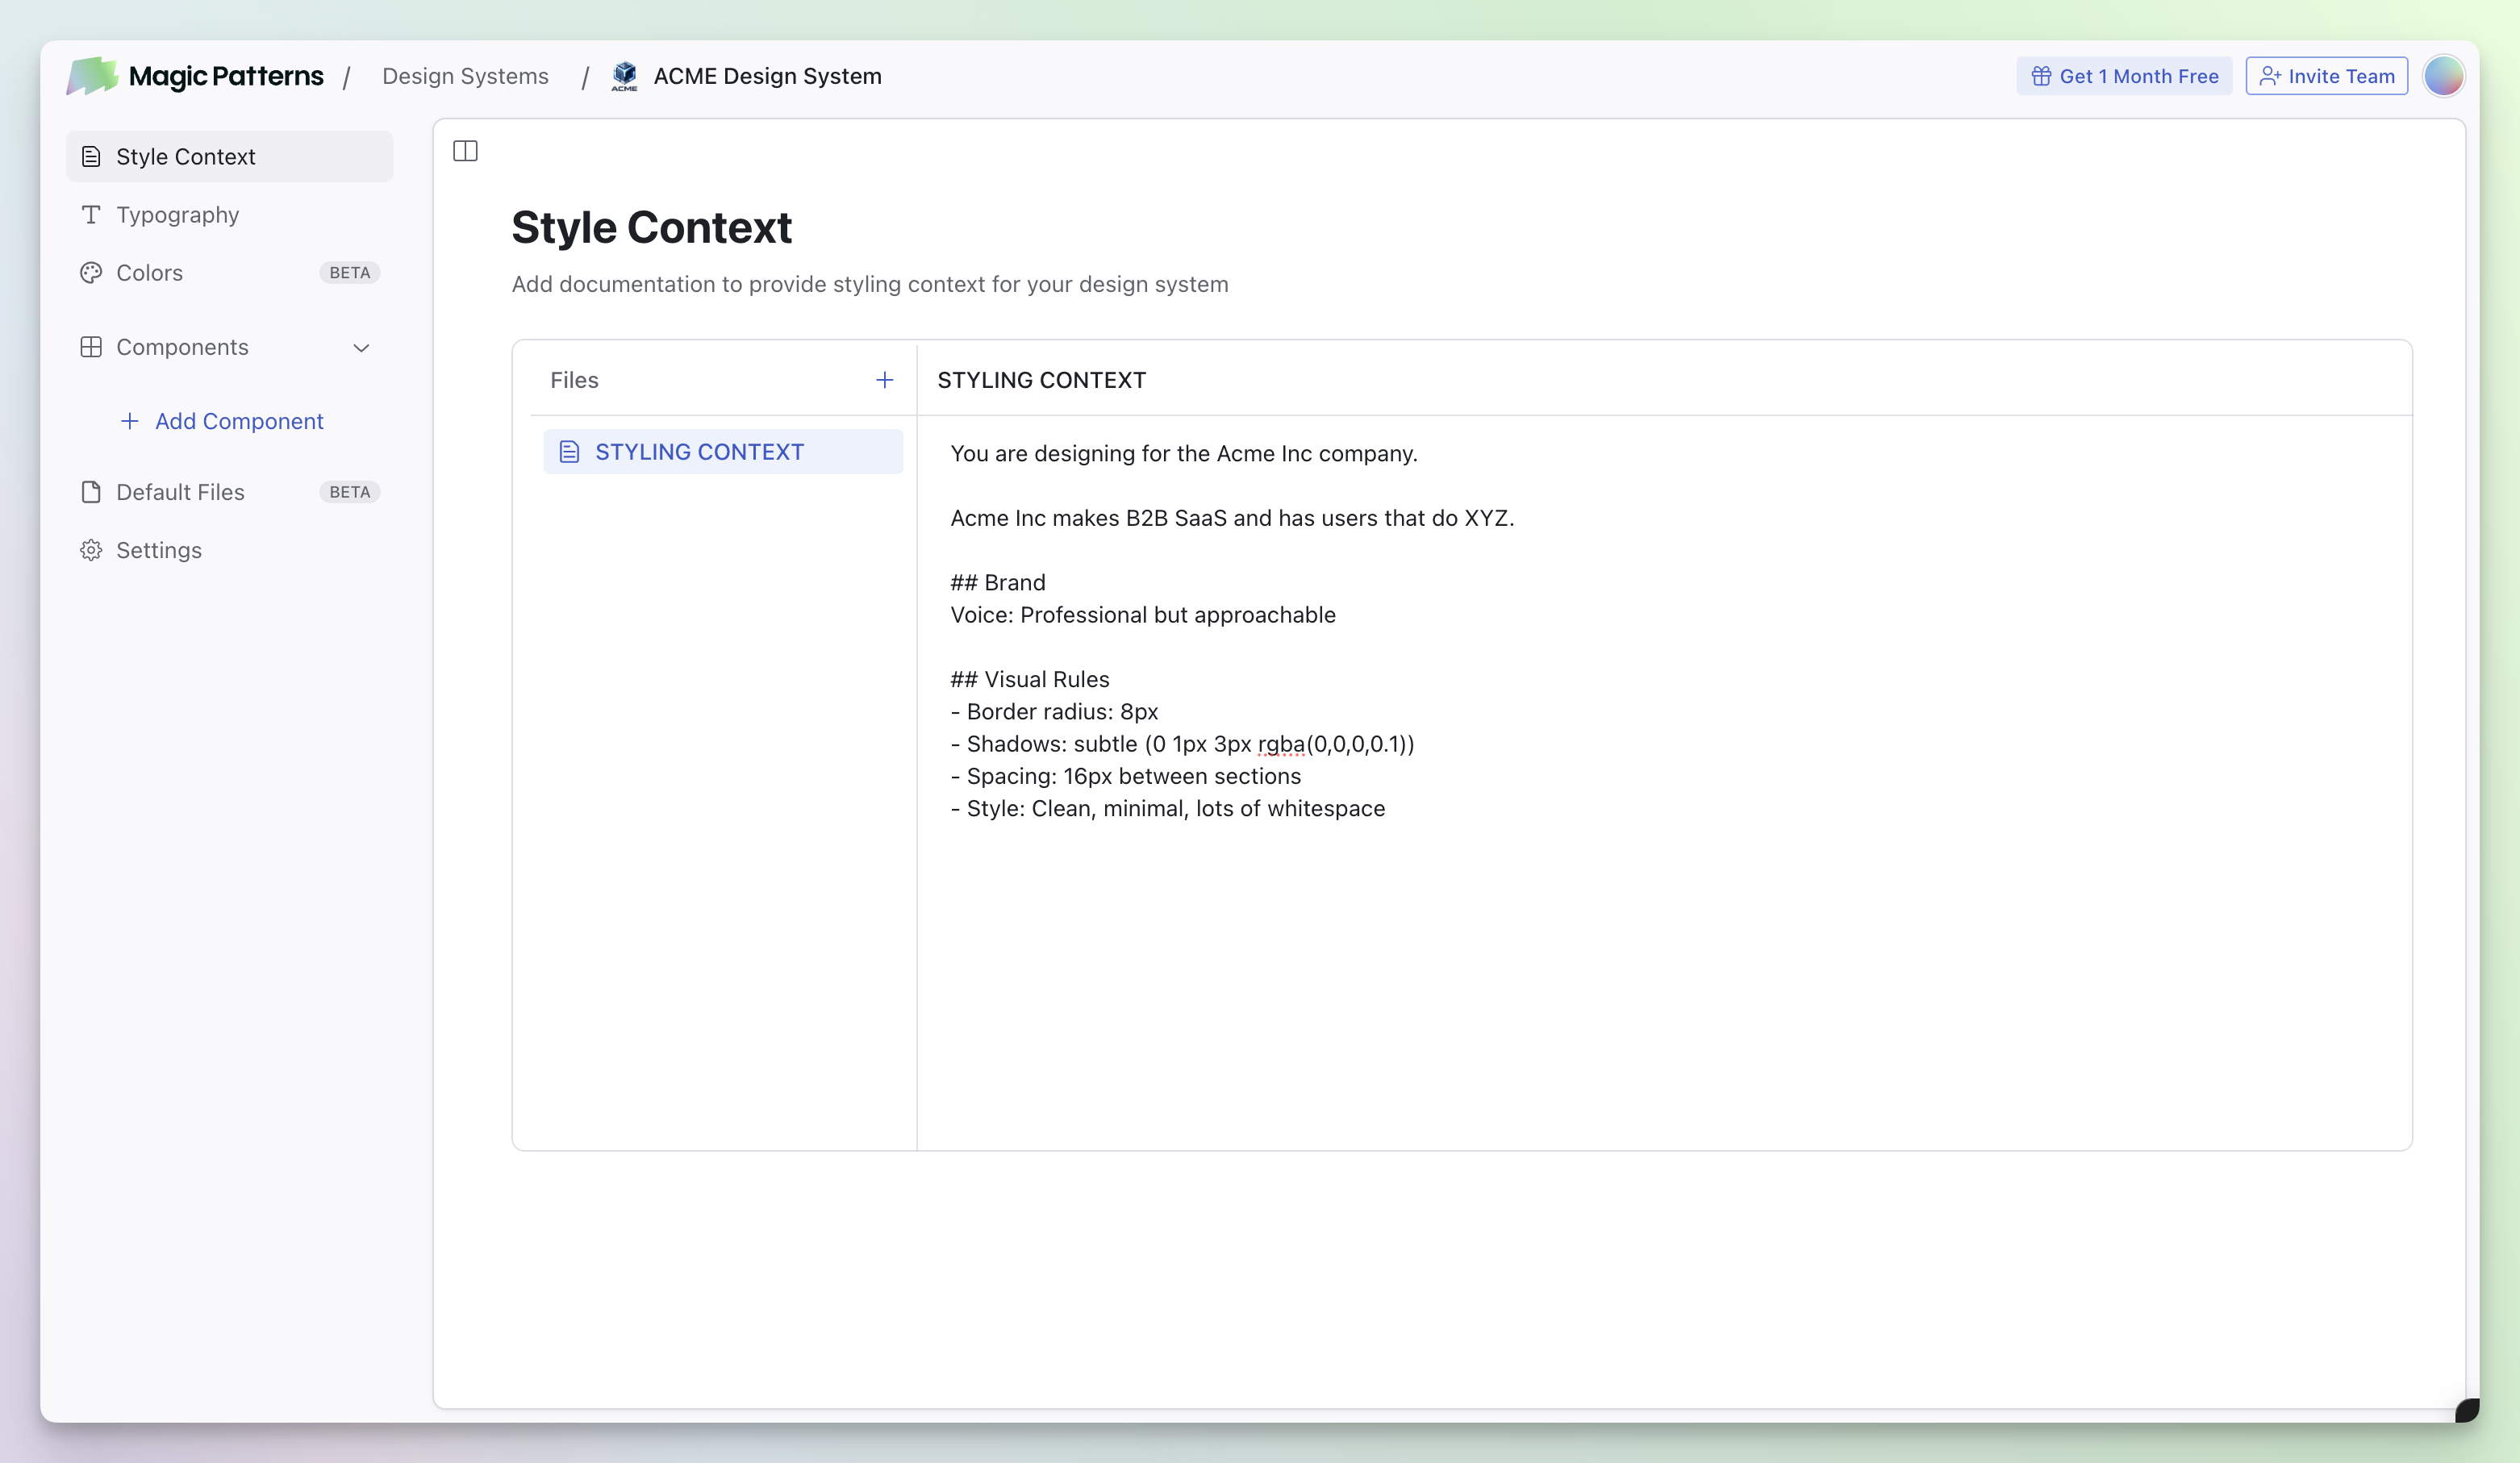The height and width of the screenshot is (1463, 2520).
Task: Click Get 1 Month Free button
Action: (x=2124, y=76)
